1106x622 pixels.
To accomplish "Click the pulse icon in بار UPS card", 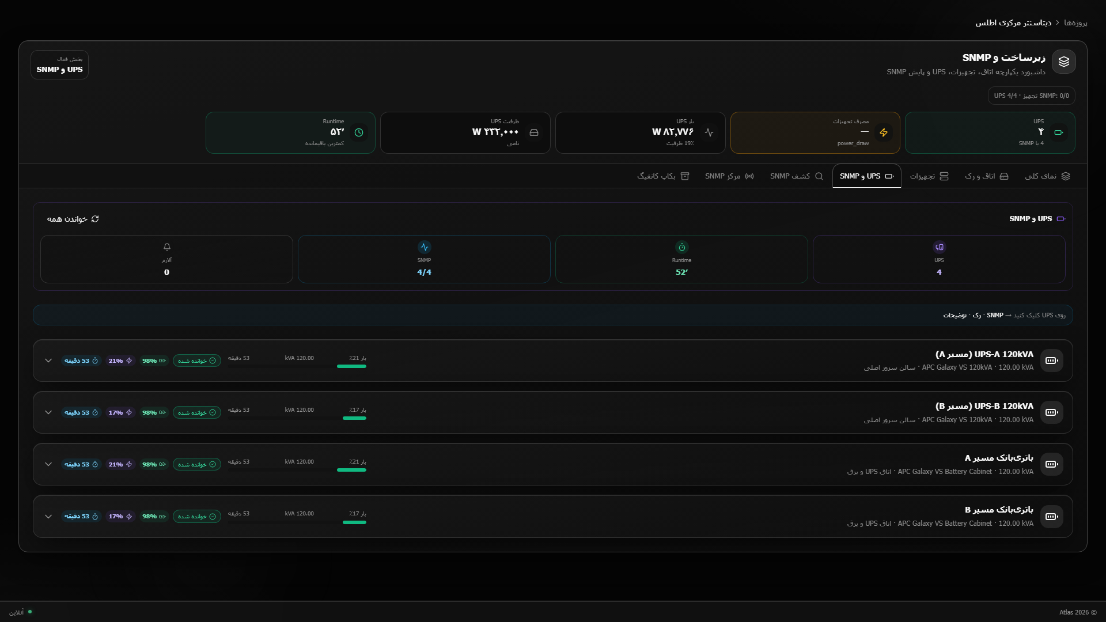I will pos(709,132).
